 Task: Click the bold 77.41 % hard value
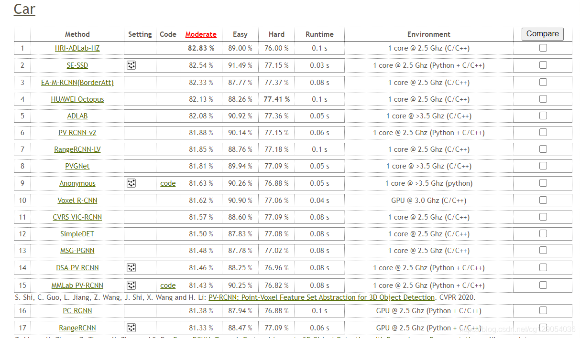pos(276,99)
